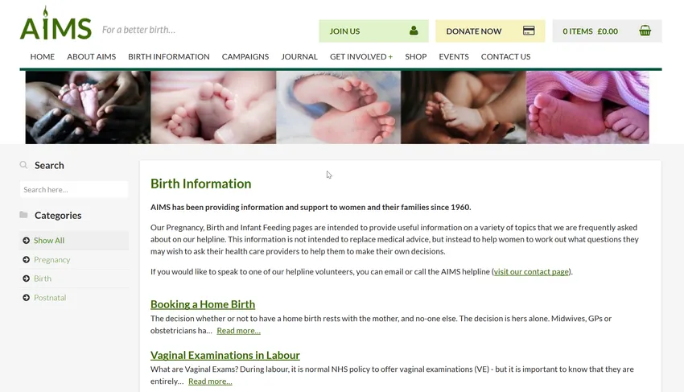This screenshot has width=684, height=392.
Task: Click the arrow icon beside Postnatal
Action: [27, 298]
